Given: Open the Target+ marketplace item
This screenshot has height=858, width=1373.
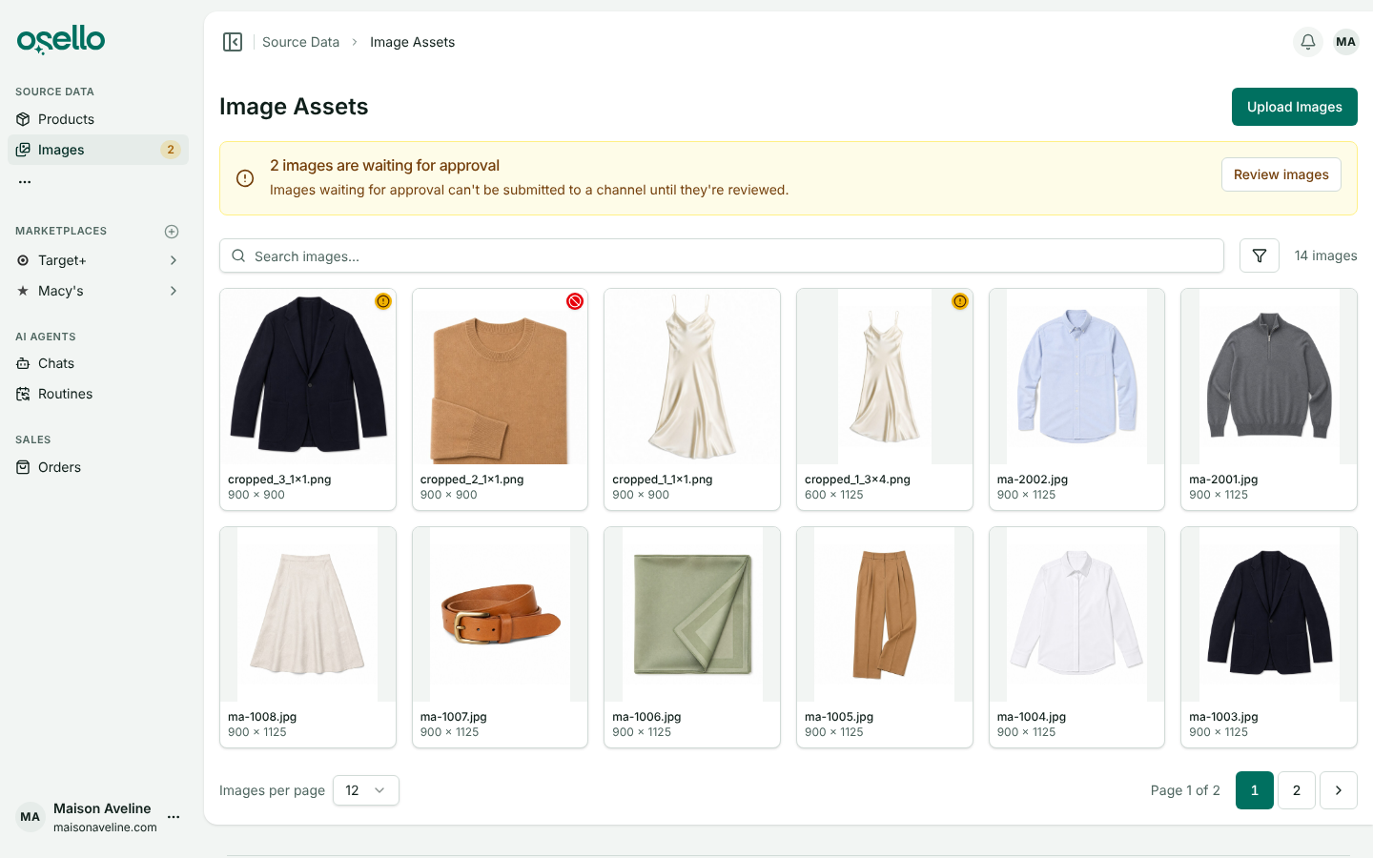Looking at the screenshot, I should pyautogui.click(x=98, y=260).
